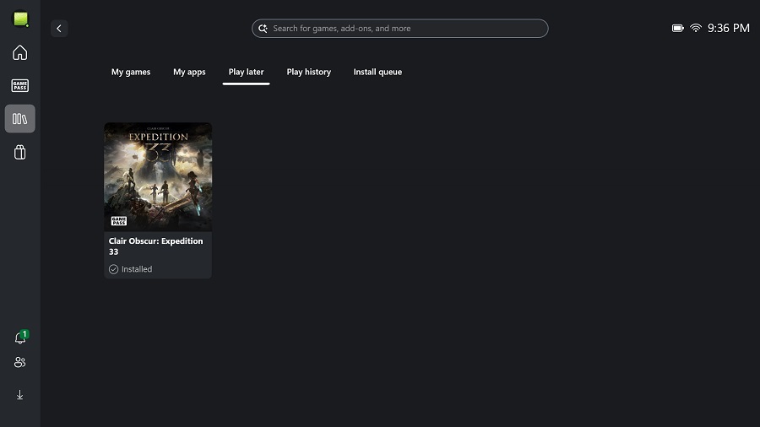Open the Wi-Fi status icon
The image size is (760, 427).
pos(696,29)
